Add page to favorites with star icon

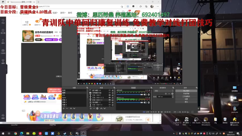coord(122,6)
